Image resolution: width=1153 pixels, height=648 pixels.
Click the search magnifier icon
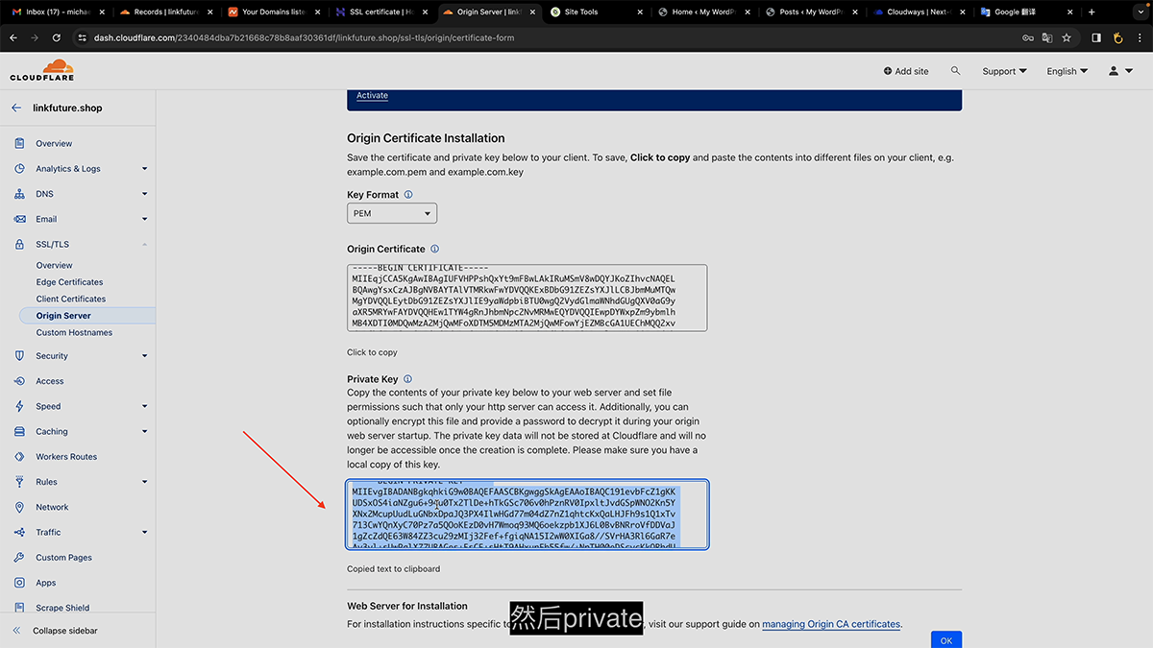(955, 71)
